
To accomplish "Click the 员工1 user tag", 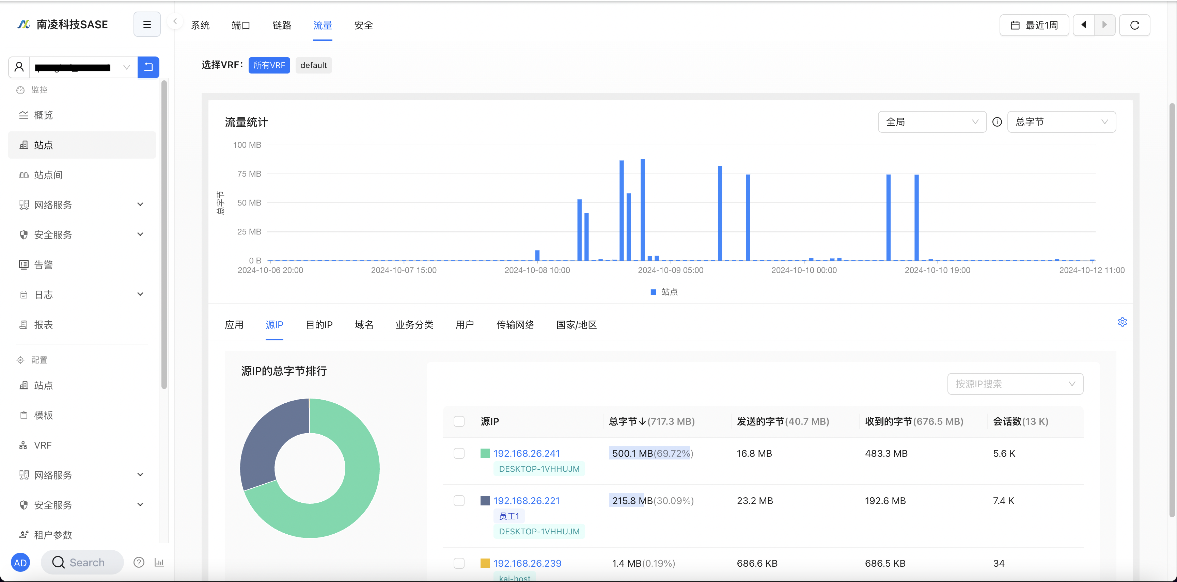I will click(x=509, y=516).
